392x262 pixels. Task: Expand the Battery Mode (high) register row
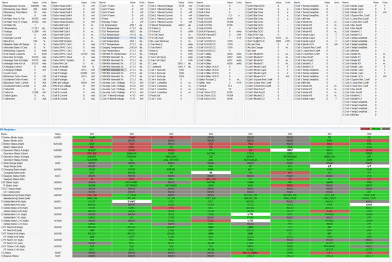[x=2, y=137]
